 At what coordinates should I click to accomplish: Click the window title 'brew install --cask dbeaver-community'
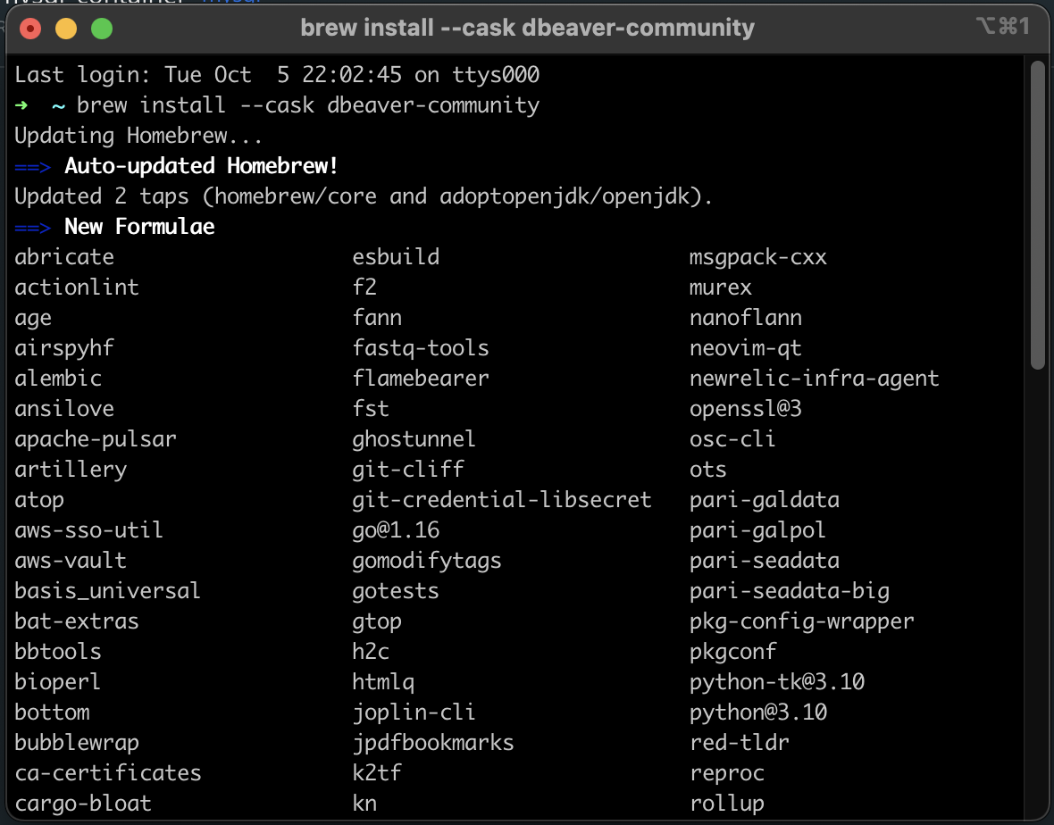527,29
